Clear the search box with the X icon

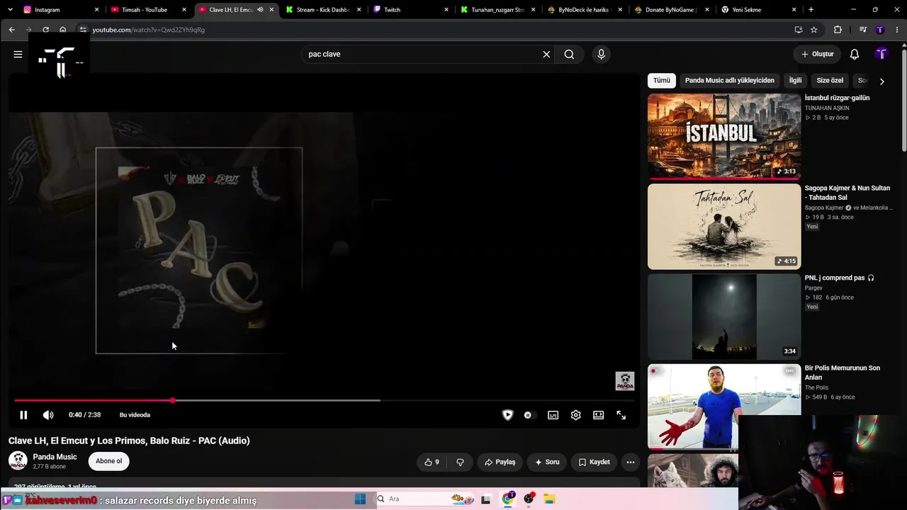pos(546,54)
